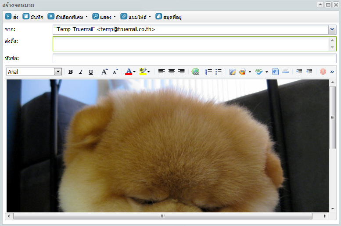Viewport: 341px width, 226px height.
Task: Collapse the compose window with up-arrow button
Action: click(x=320, y=4)
